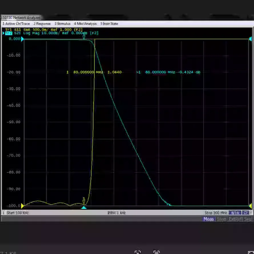
Task: Click the cyan S21 marker readout -0.4324 dB
Action: tap(190, 72)
